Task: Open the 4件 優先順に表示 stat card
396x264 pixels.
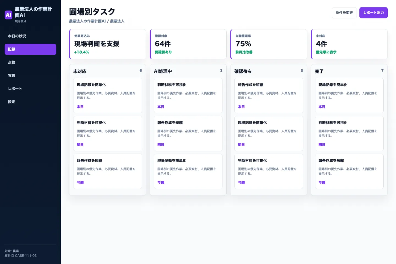Action: click(x=349, y=44)
